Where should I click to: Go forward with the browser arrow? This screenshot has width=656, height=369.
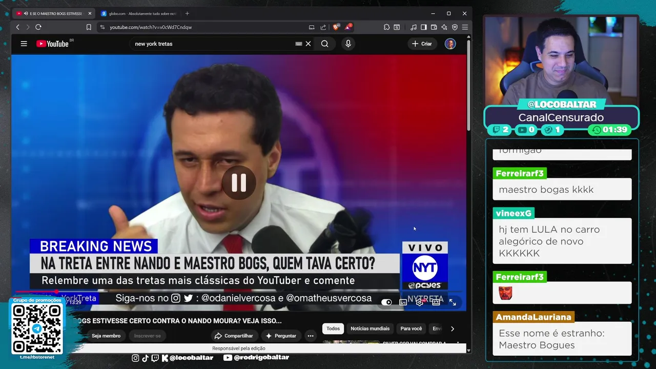[x=28, y=27]
